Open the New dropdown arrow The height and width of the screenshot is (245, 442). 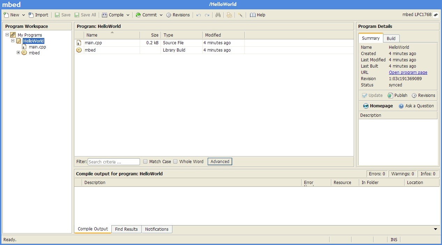click(x=23, y=15)
